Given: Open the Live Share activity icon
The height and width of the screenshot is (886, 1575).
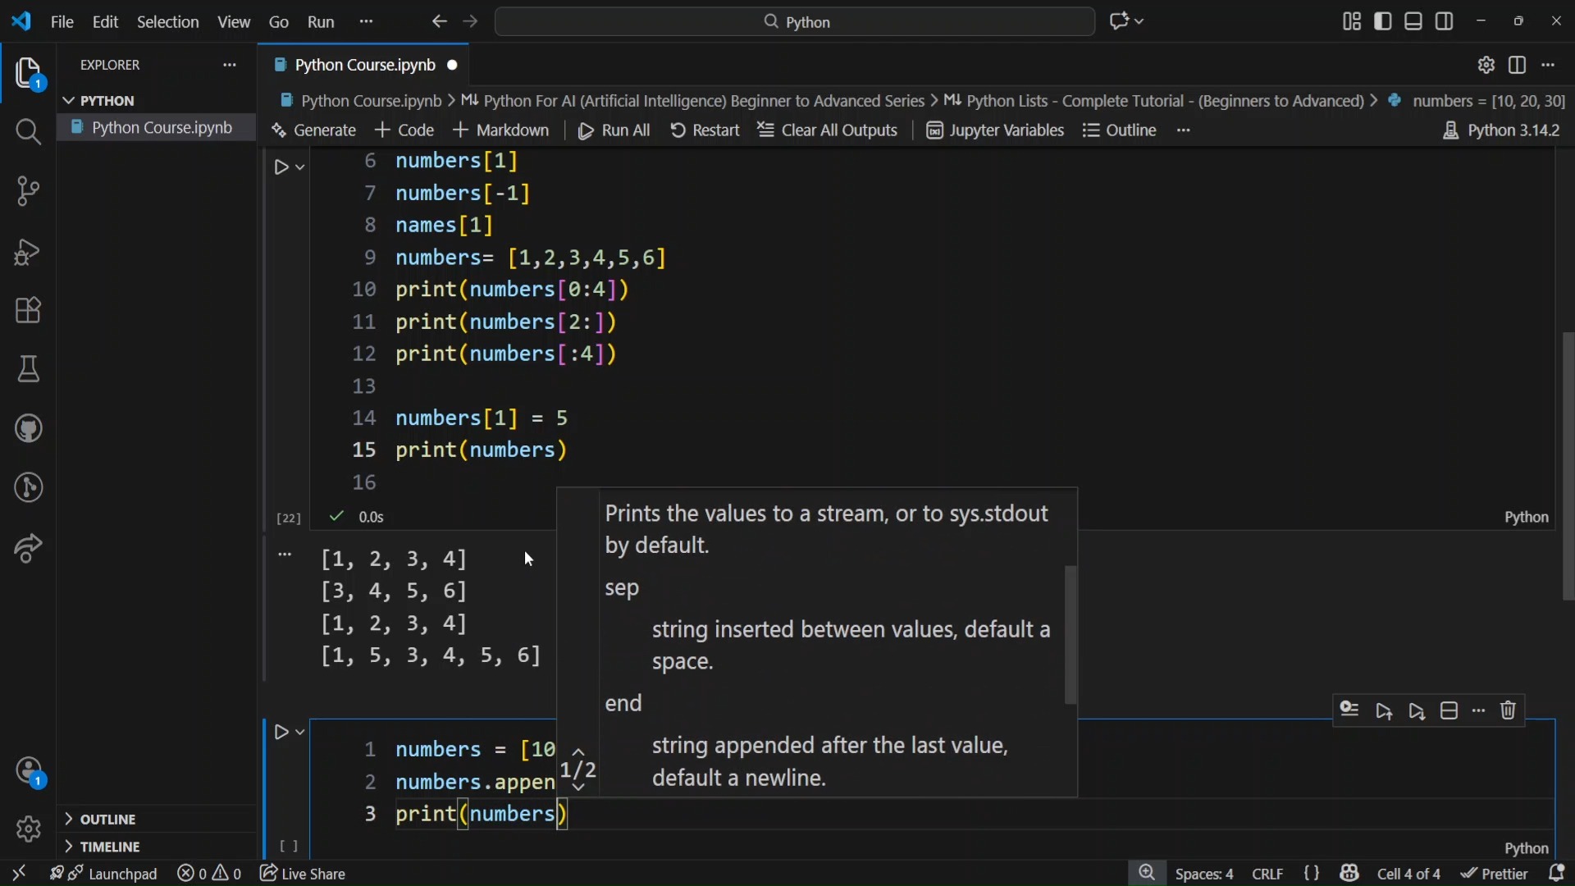Looking at the screenshot, I should 29,549.
